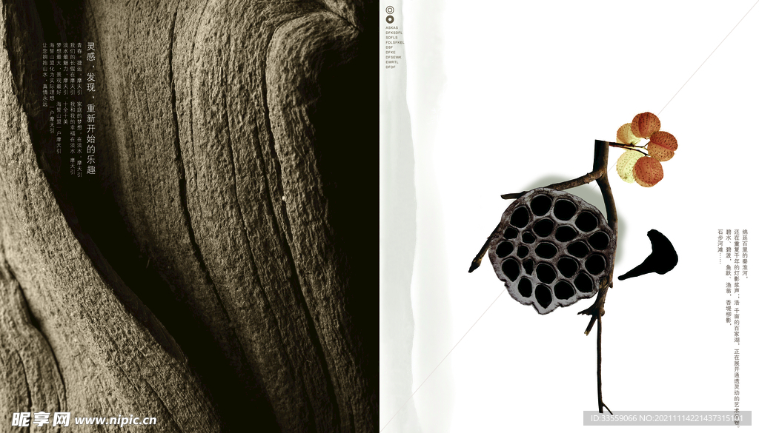
Task: Click the vertical line starting "淡水最魅力"
Action: click(66, 83)
